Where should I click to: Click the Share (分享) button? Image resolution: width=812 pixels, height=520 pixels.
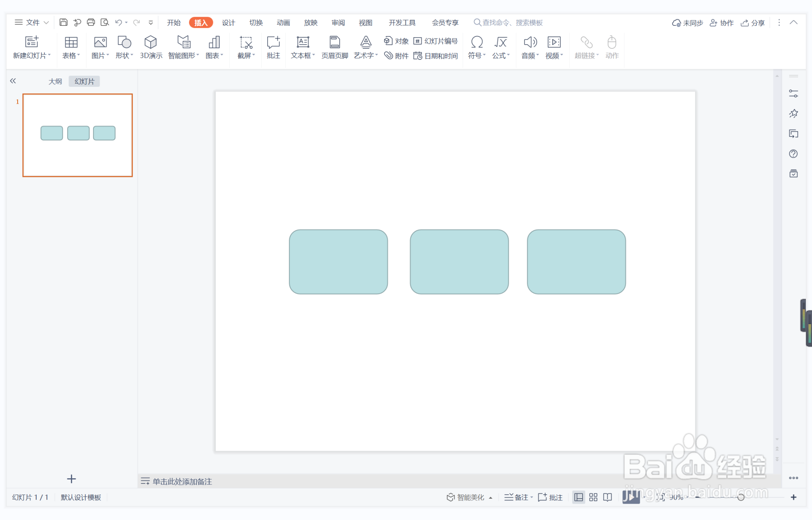pos(753,23)
